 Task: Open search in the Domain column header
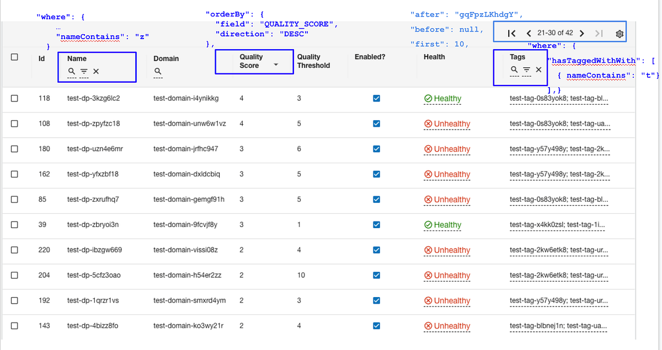(x=158, y=71)
